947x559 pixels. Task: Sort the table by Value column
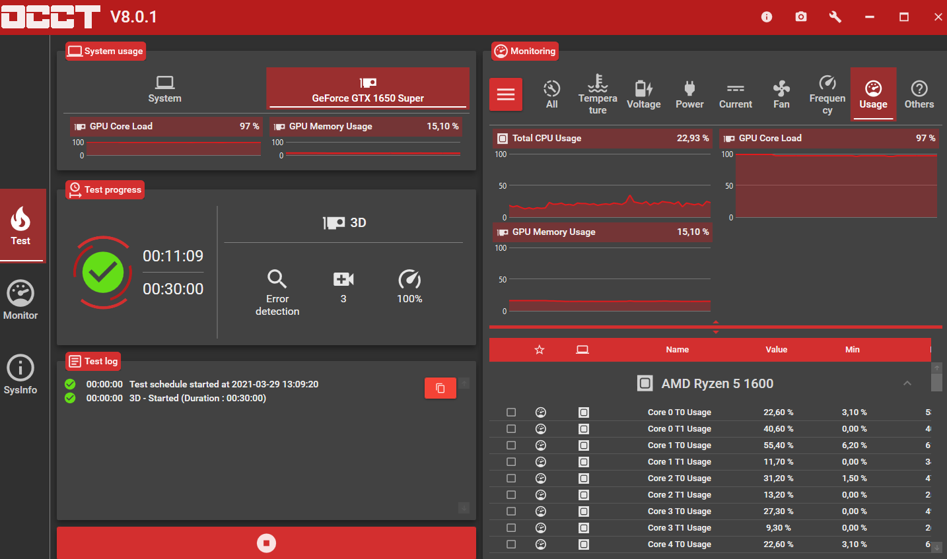pyautogui.click(x=777, y=350)
